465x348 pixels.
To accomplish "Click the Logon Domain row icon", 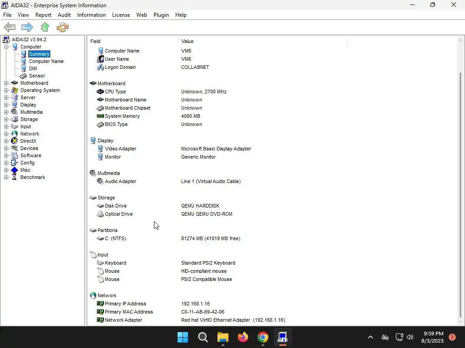I will coord(100,67).
